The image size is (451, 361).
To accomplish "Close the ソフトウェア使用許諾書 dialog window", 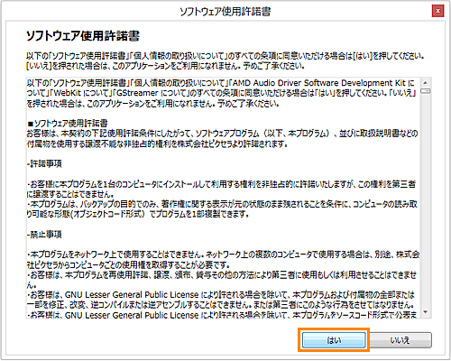I will (x=437, y=11).
